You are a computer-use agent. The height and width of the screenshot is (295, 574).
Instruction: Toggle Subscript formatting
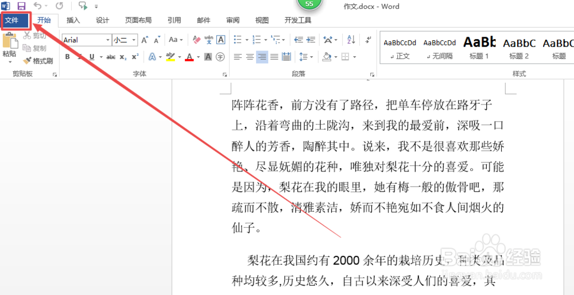coord(123,57)
